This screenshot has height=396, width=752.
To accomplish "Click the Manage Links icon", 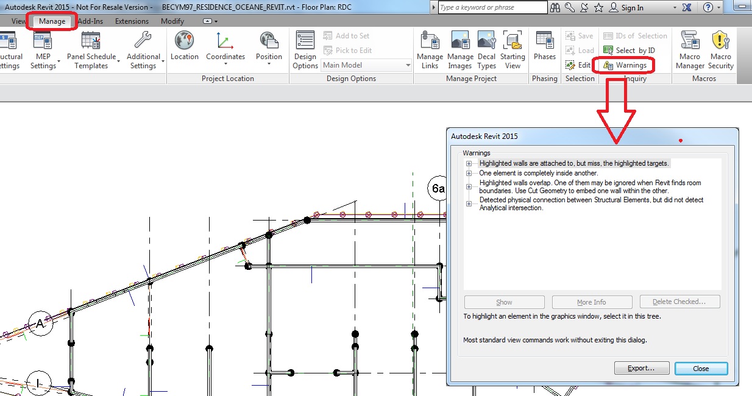I will tap(430, 49).
